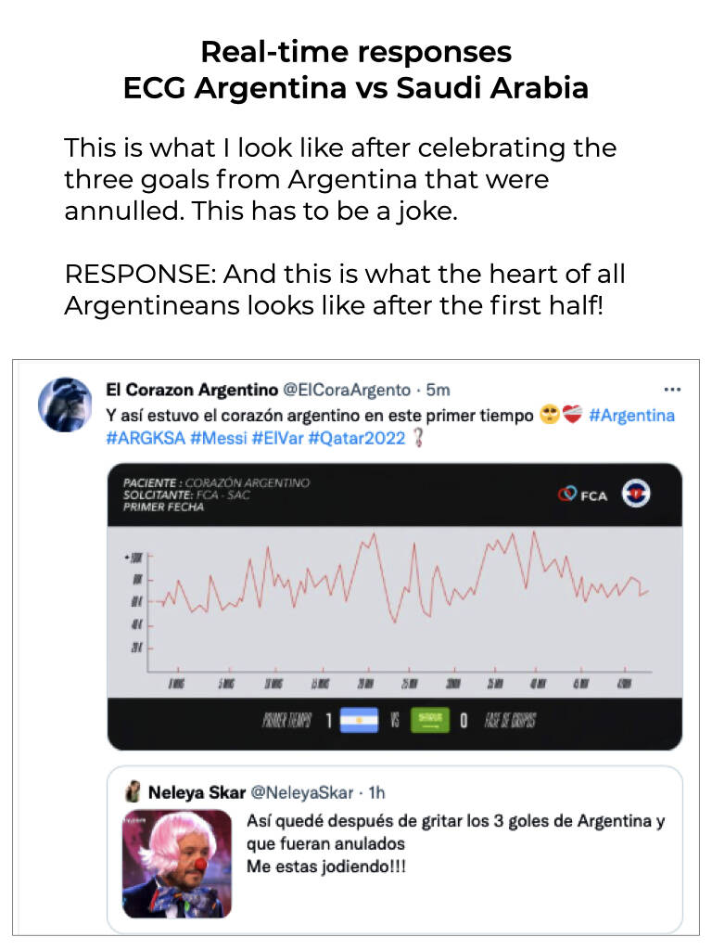The width and height of the screenshot is (712, 950).
Task: Open the El Corazon Argentino display name
Action: pyautogui.click(x=192, y=391)
